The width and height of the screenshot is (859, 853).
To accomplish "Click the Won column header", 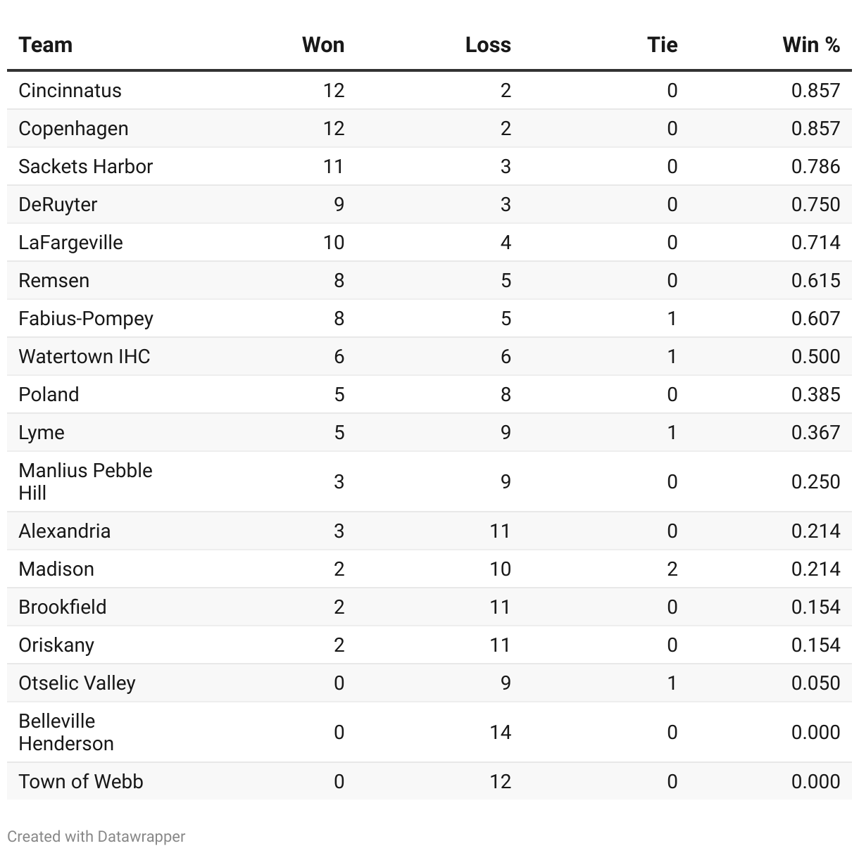I will pyautogui.click(x=323, y=45).
